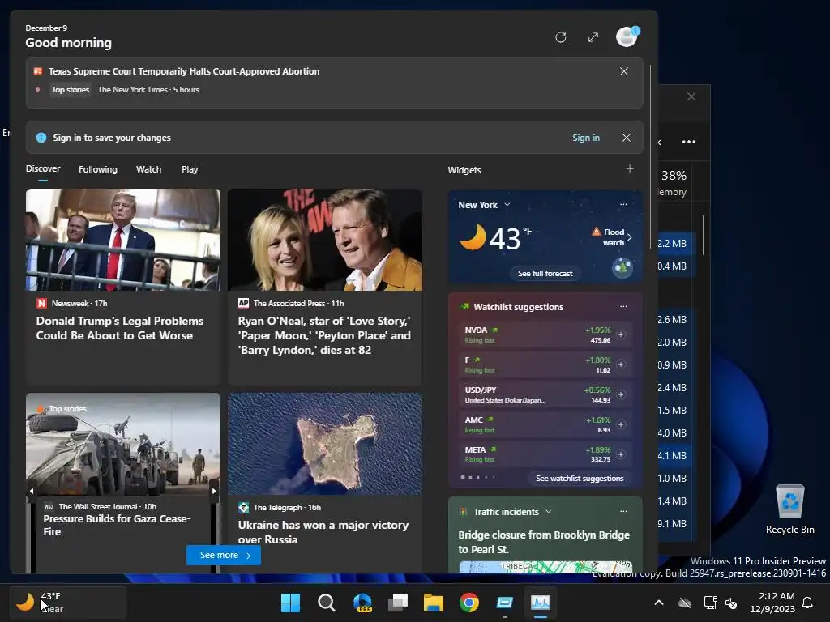The width and height of the screenshot is (830, 622).
Task: Open the clock and date flyout
Action: click(772, 603)
